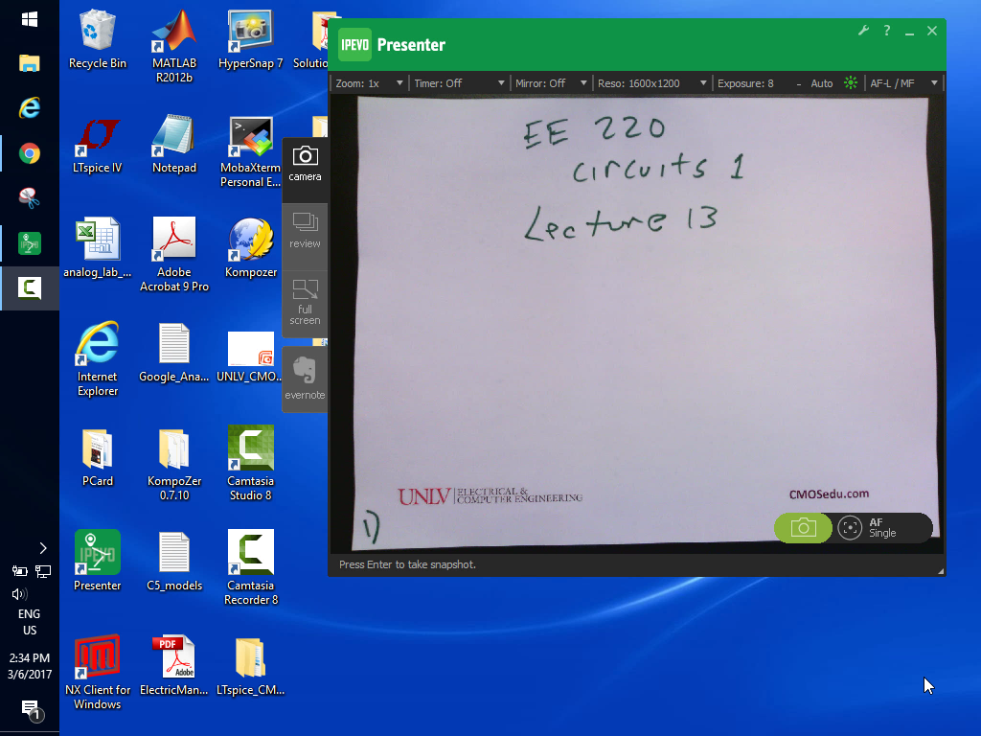Screen dimensions: 981x736
Task: Open NX Client for Windows
Action: click(x=97, y=672)
